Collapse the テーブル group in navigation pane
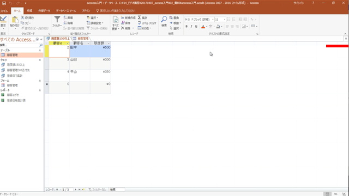This screenshot has width=349, height=196. (x=40, y=51)
